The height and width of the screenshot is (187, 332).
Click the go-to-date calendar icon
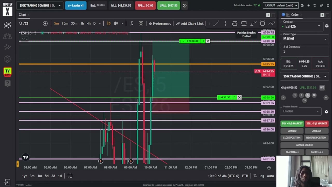(70, 176)
